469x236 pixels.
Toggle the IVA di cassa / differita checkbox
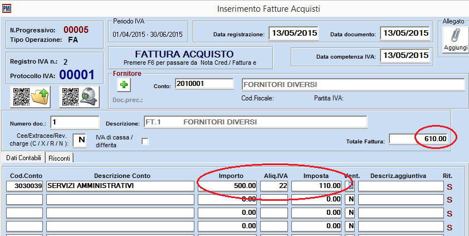145,141
